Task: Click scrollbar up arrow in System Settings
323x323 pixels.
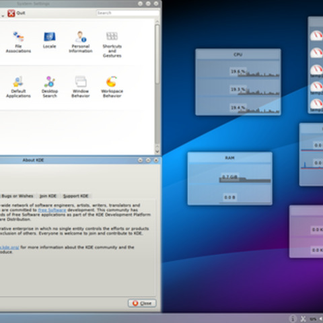Action: coord(157,22)
